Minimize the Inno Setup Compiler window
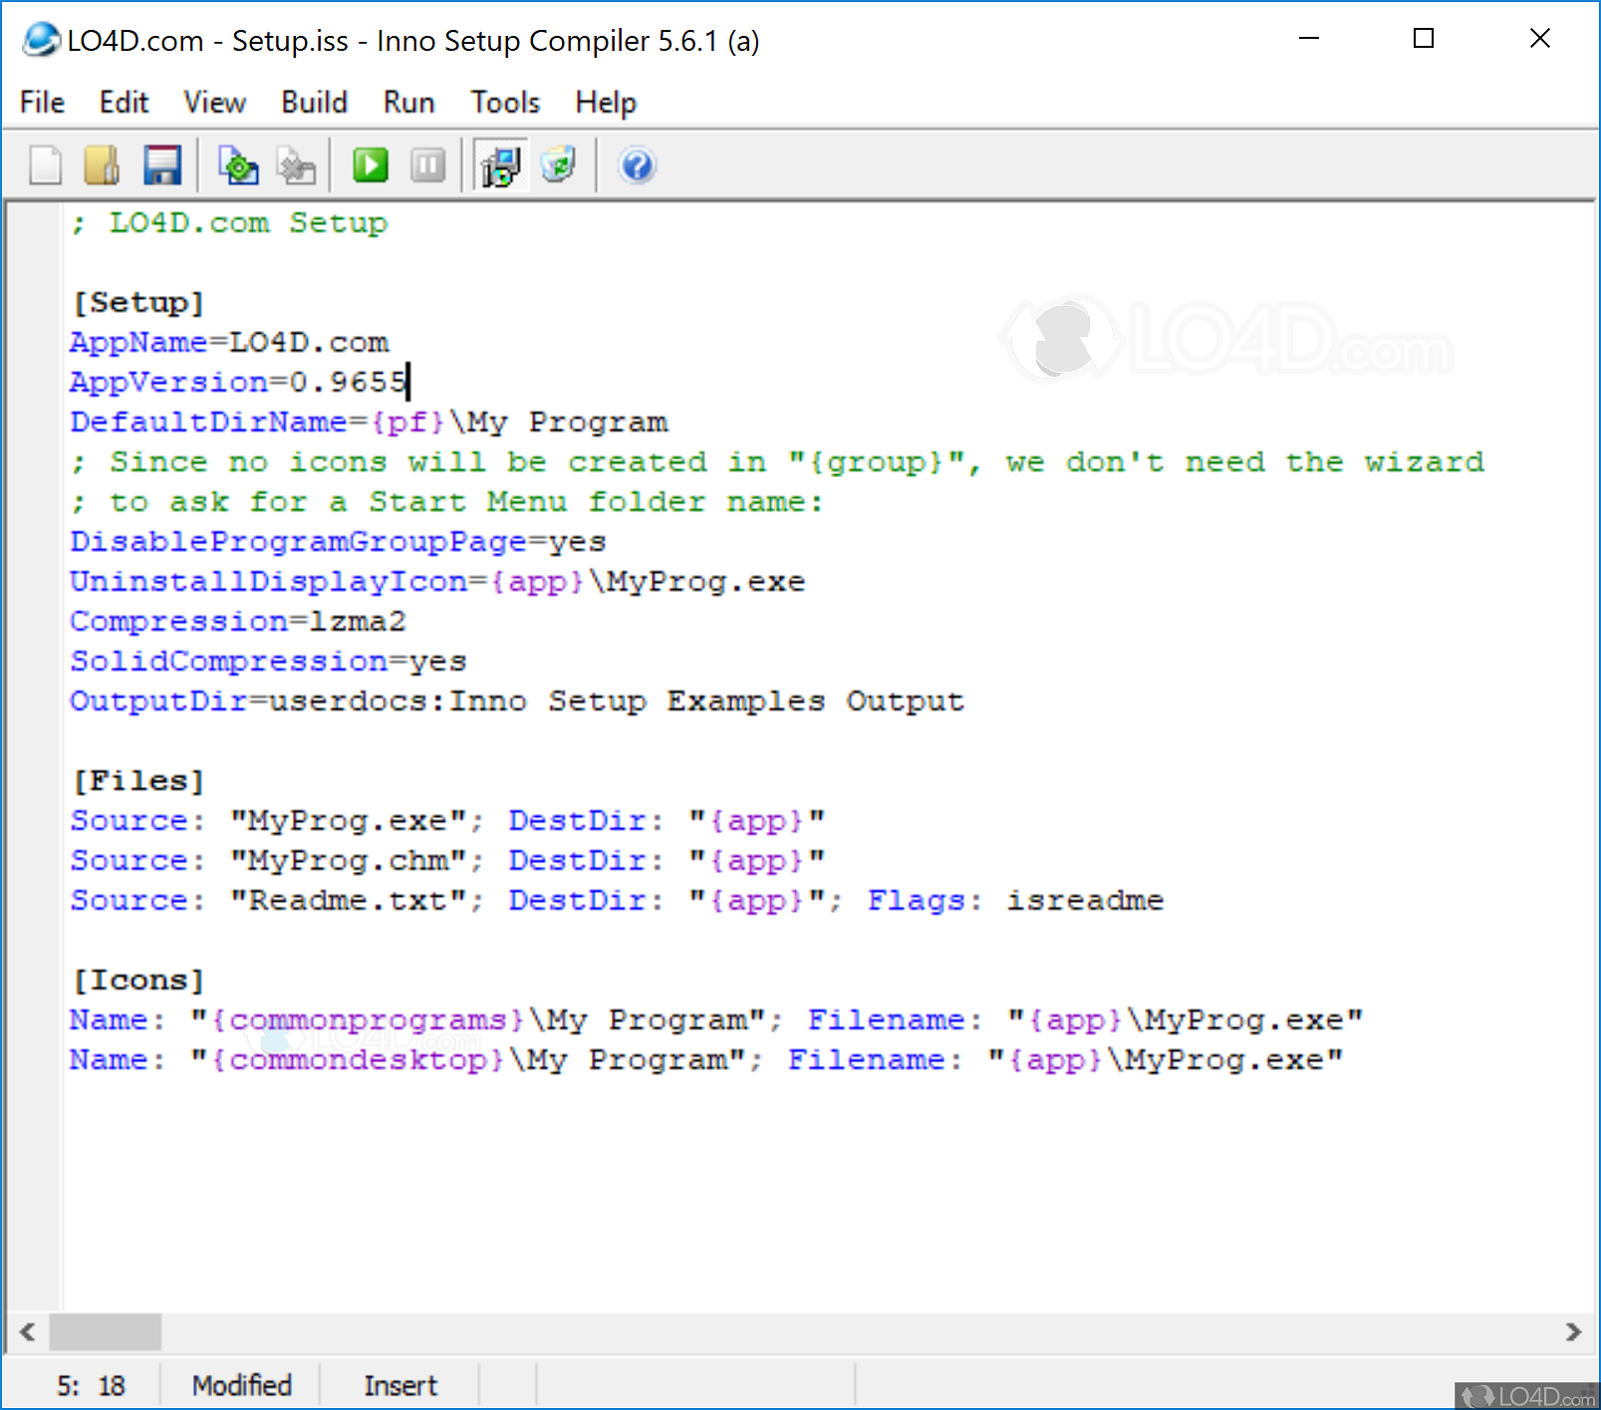 1309,39
